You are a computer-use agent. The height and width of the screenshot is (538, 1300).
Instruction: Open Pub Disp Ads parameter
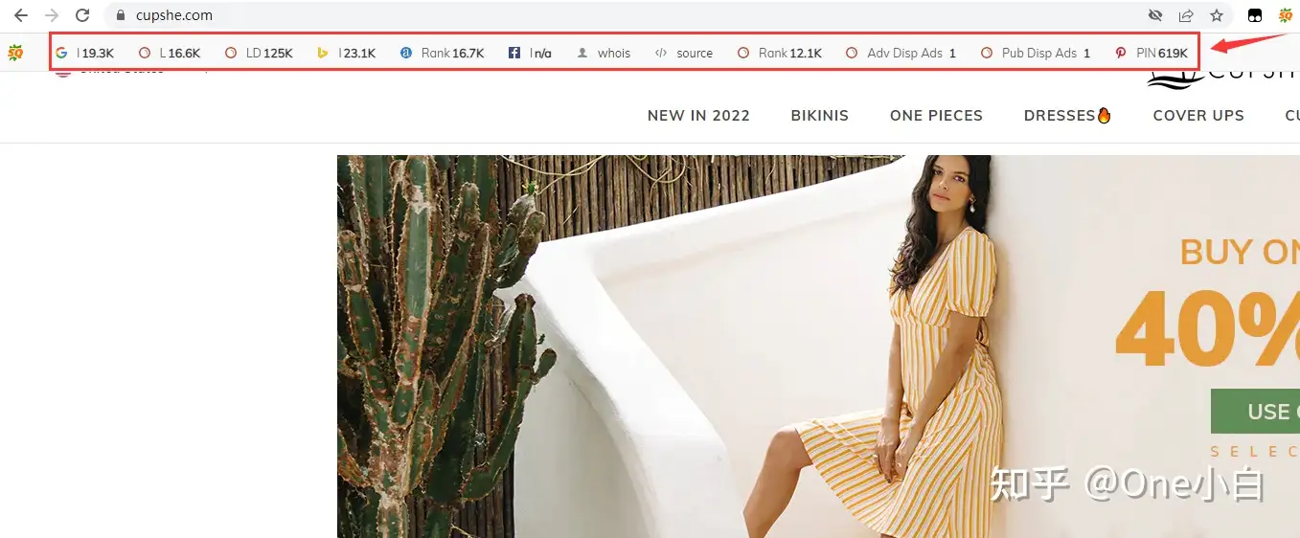click(x=1036, y=54)
